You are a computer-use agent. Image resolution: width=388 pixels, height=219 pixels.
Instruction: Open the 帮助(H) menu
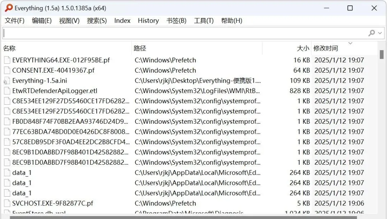point(232,20)
